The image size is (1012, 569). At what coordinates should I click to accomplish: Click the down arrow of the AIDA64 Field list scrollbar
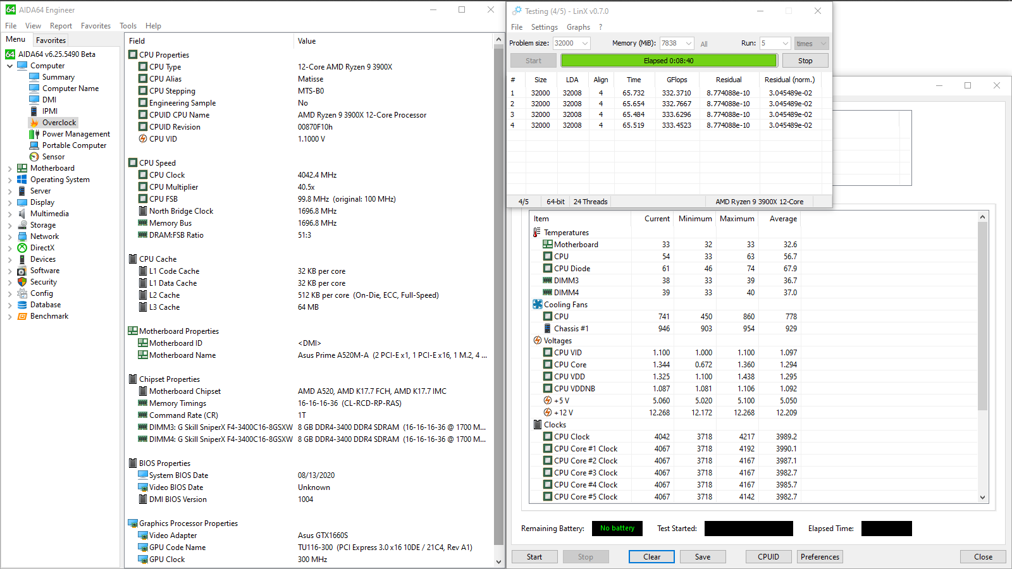click(x=498, y=561)
